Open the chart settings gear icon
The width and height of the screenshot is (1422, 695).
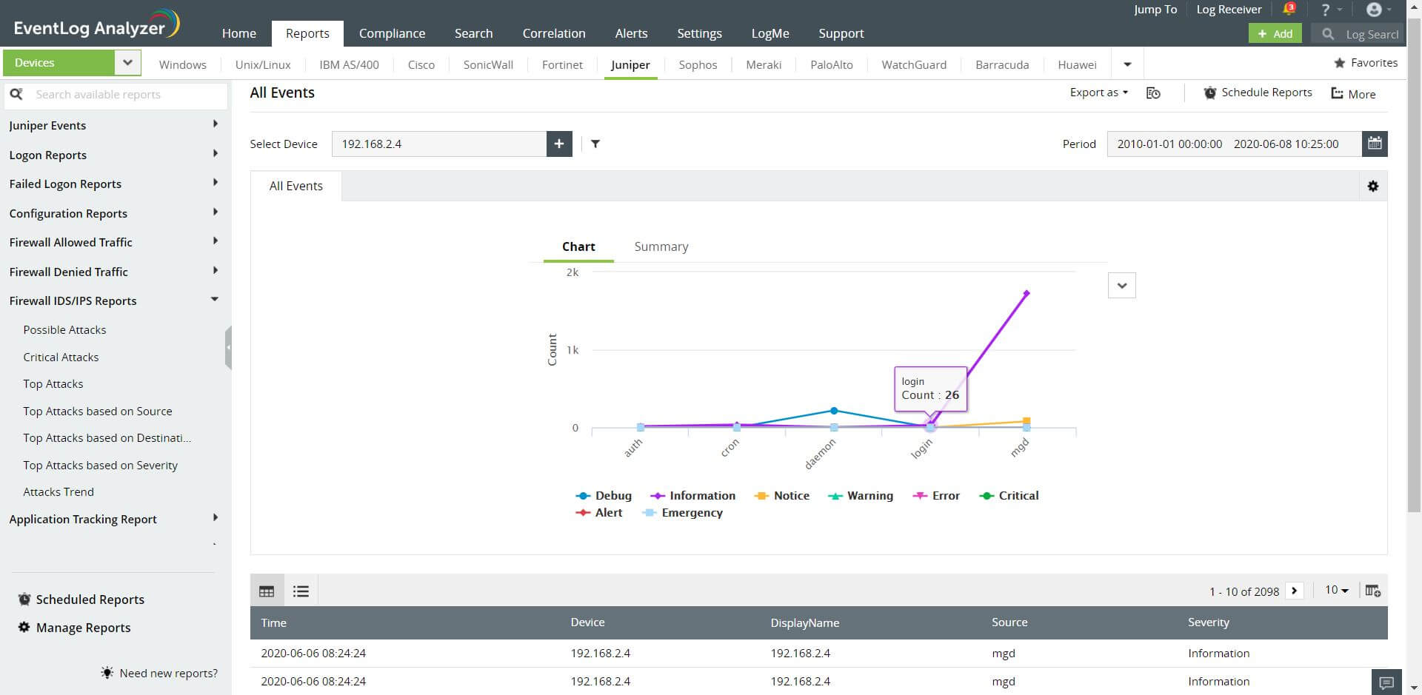point(1373,187)
